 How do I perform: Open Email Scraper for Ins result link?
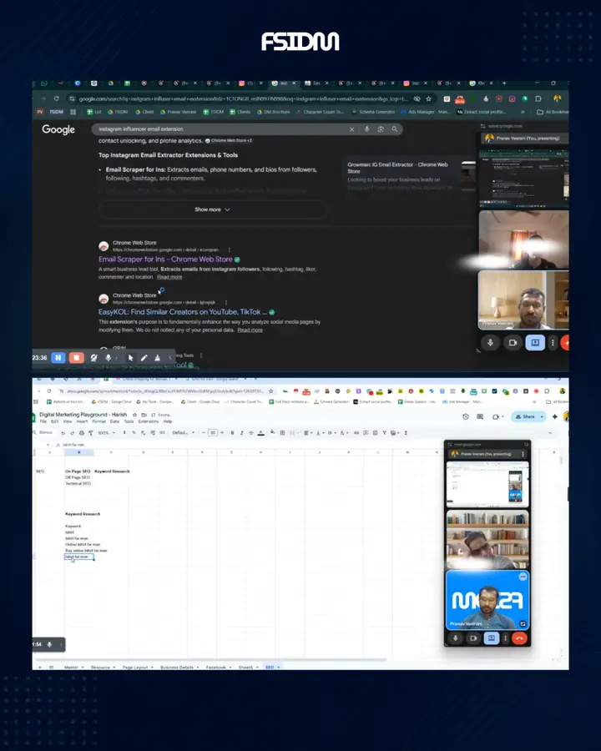[x=165, y=260]
